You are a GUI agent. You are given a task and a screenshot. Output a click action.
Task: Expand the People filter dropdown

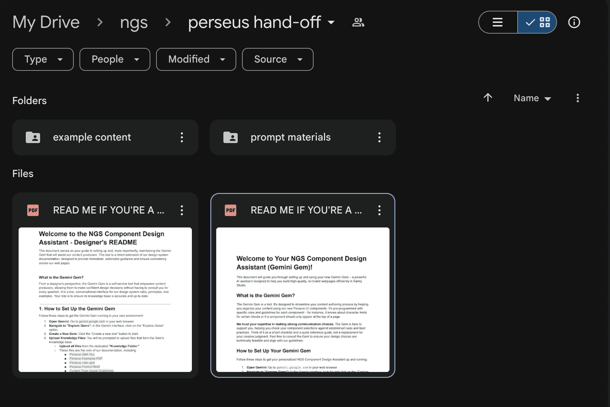pyautogui.click(x=115, y=59)
